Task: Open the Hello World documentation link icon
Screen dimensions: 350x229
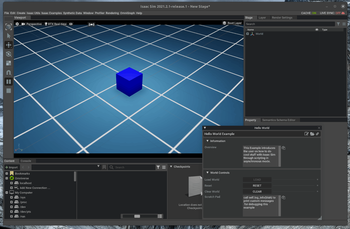Action: 317,134
